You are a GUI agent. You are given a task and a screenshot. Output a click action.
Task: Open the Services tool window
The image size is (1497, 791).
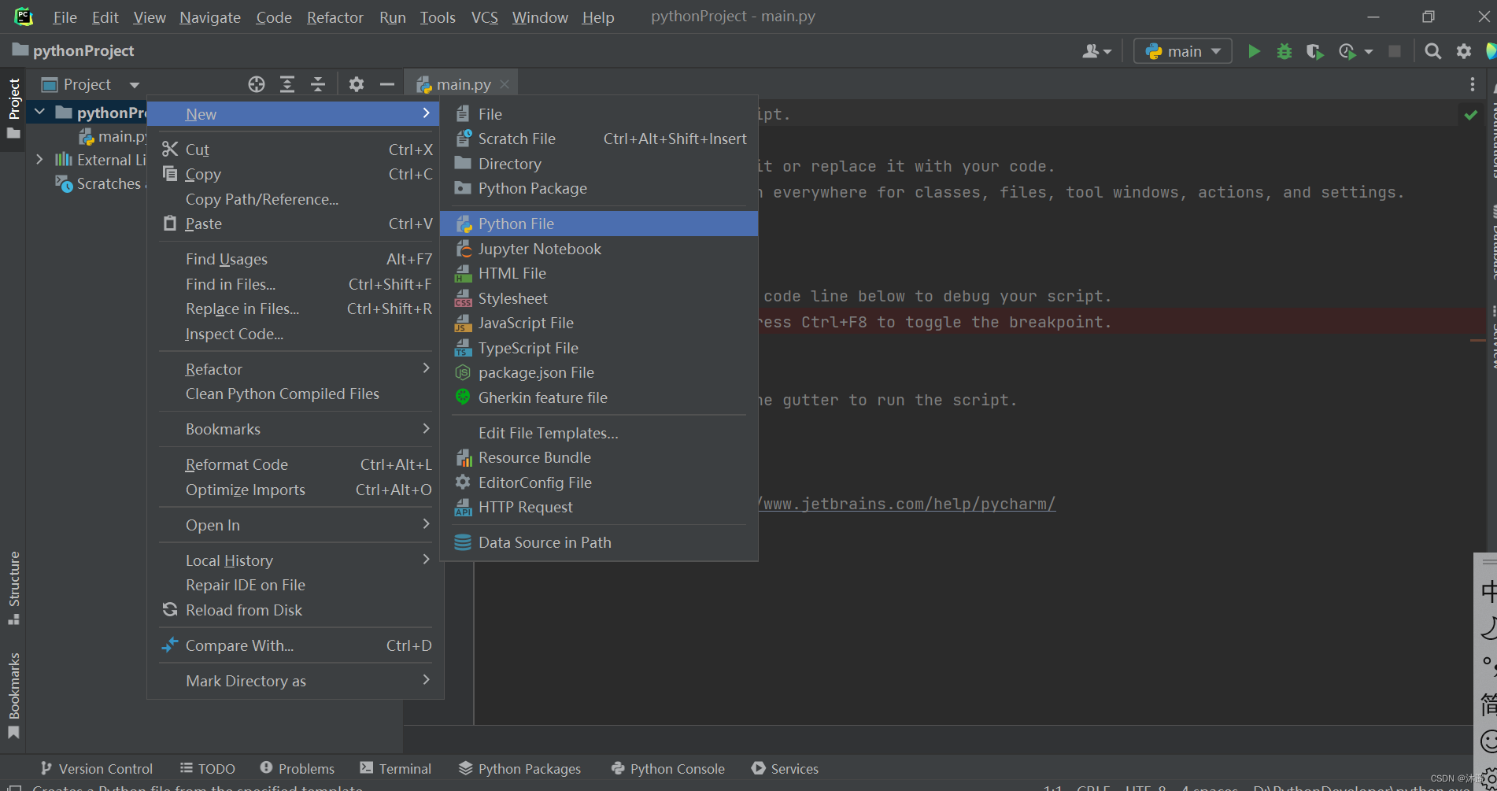[784, 768]
